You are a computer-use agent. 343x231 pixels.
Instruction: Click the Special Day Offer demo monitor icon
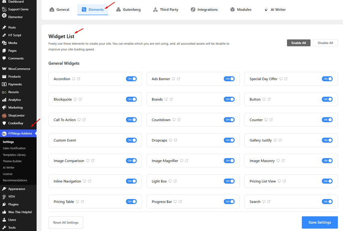pos(281,79)
